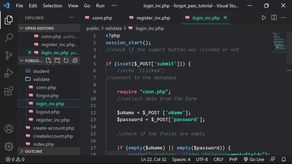Open the Extensions view icon
The image size is (292, 164).
coord(9,91)
